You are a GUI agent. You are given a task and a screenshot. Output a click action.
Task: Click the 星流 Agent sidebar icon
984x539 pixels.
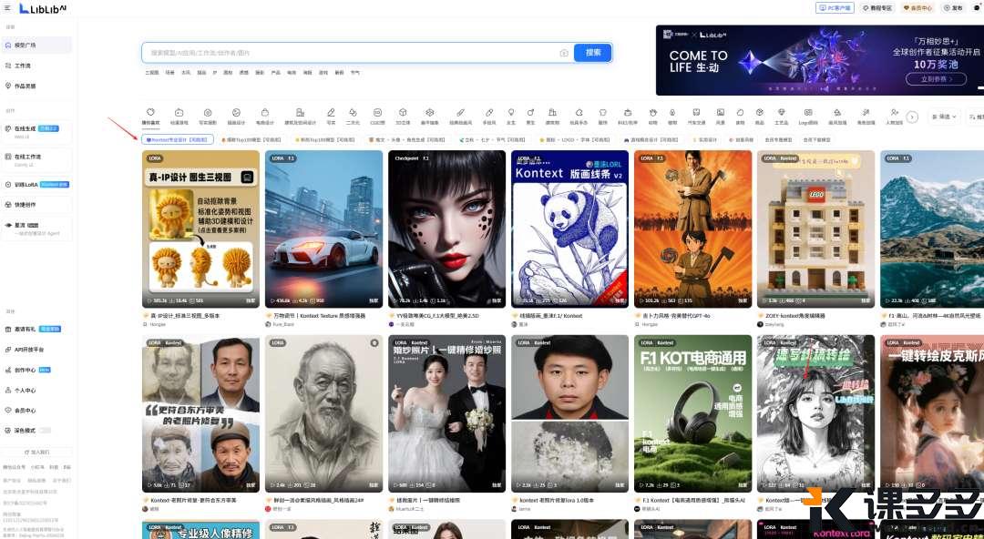click(8, 225)
